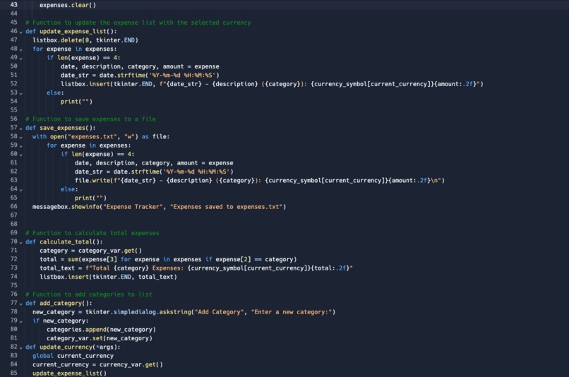Screen dimensions: 569x377
Task: Click the comment 'Function to update the expense list'
Action: (138, 23)
